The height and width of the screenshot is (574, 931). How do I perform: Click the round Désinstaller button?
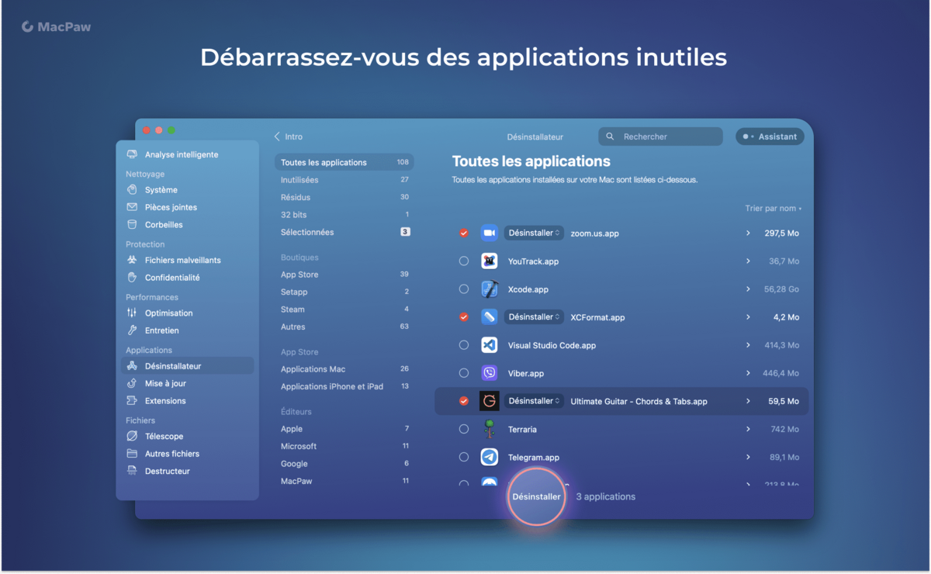[536, 496]
